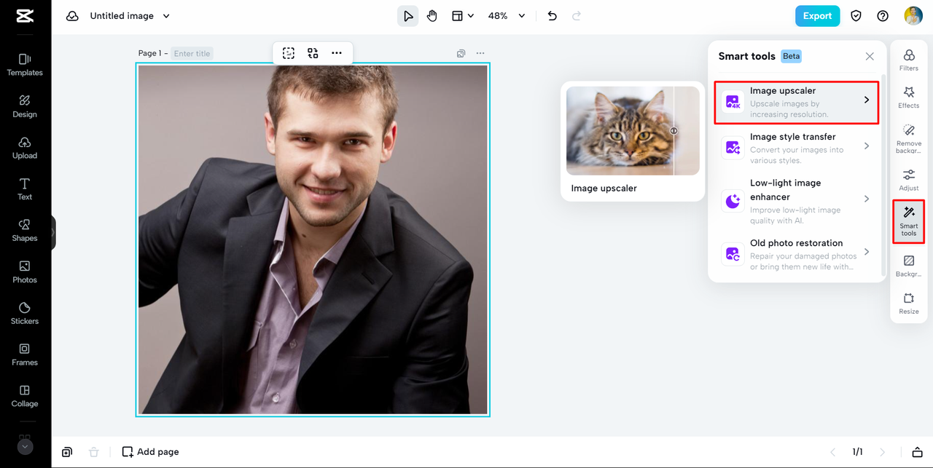Screen dimensions: 933x468
Task: Open the Resize tool
Action: point(909,304)
